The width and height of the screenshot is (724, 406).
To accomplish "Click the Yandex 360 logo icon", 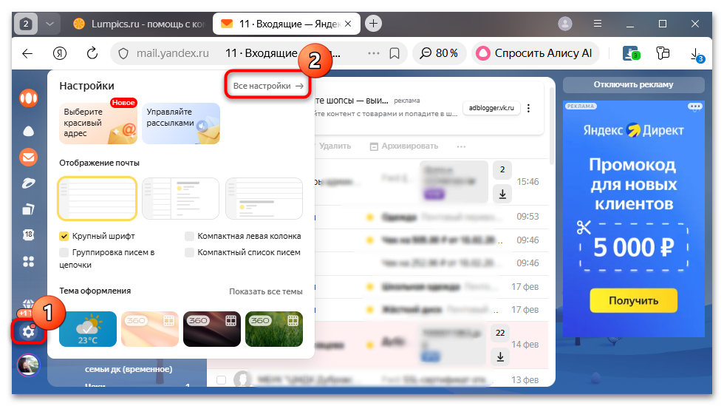I will (x=28, y=98).
